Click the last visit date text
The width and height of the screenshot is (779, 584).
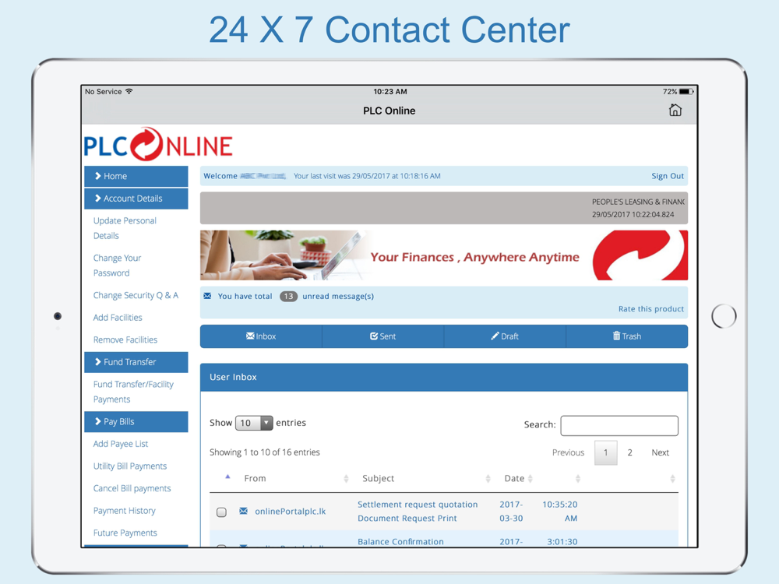click(x=367, y=176)
